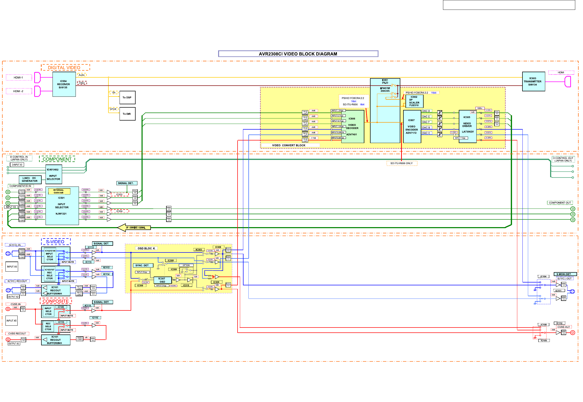Click the To DSP block

pos(127,98)
